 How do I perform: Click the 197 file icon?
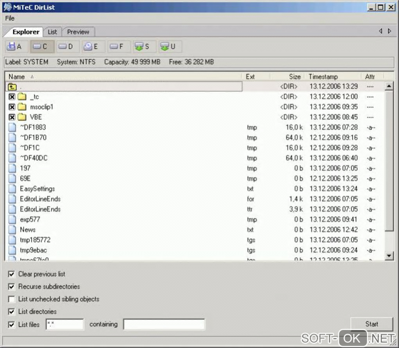12,168
